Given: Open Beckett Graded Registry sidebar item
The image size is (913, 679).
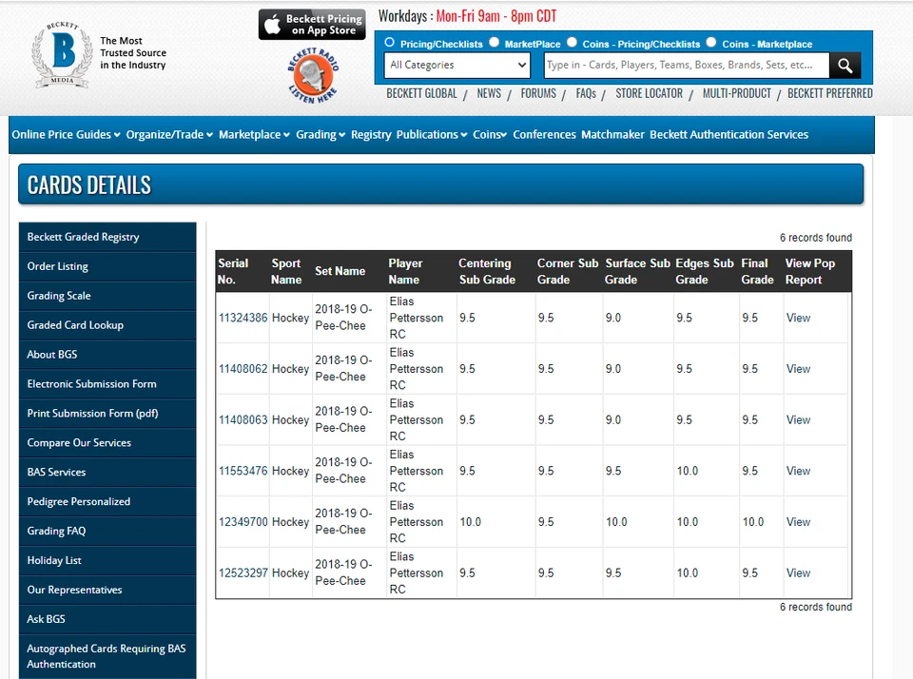Looking at the screenshot, I should [x=107, y=237].
